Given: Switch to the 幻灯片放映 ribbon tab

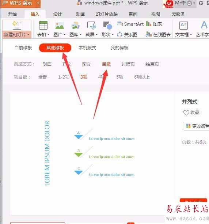Looking at the screenshot, I should (x=107, y=14).
